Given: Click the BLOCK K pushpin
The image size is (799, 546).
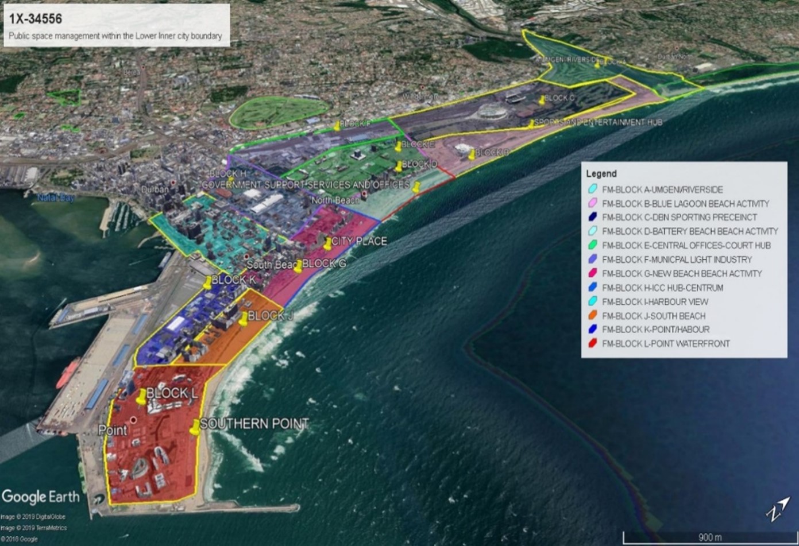Looking at the screenshot, I should pos(207,281).
